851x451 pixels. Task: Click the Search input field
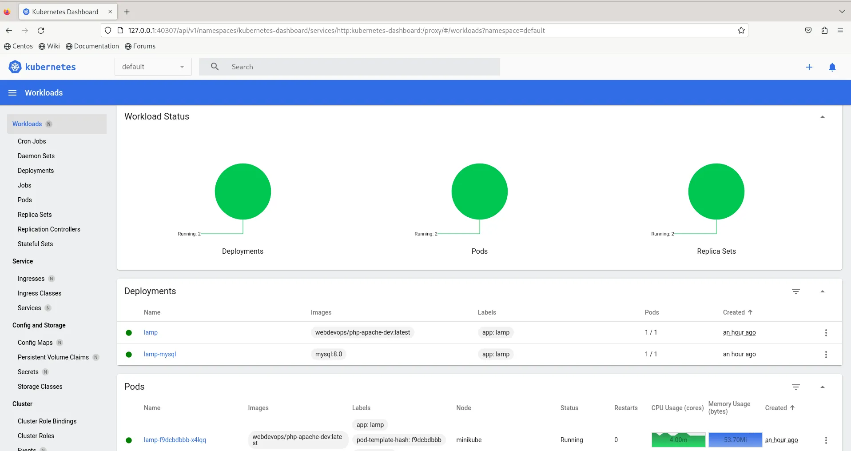pos(350,67)
